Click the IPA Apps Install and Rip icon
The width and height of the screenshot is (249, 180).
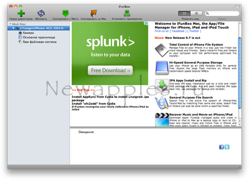(x=161, y=85)
